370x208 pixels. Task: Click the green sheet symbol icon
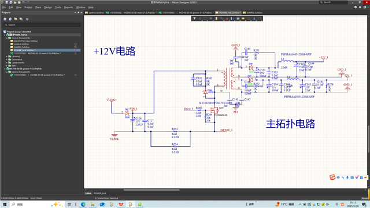point(238,18)
